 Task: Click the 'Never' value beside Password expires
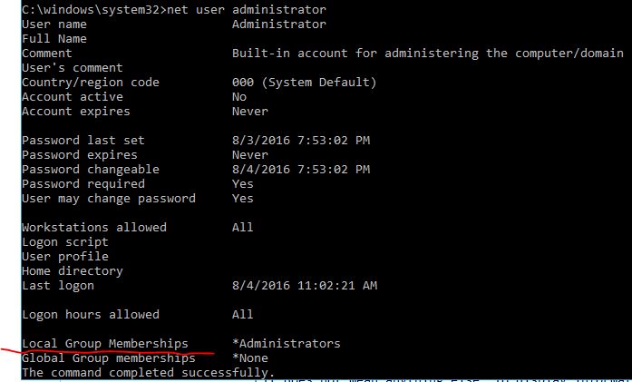pos(250,155)
